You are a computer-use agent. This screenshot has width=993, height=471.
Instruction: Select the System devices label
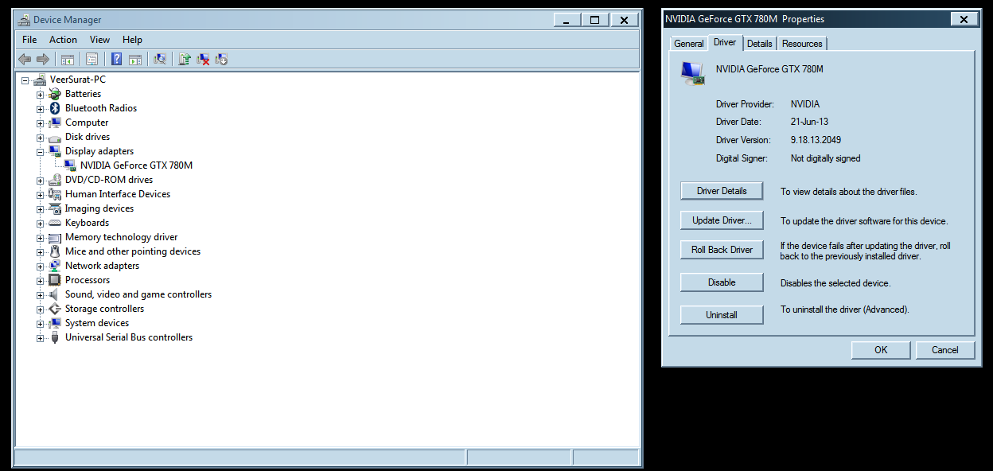tap(97, 323)
